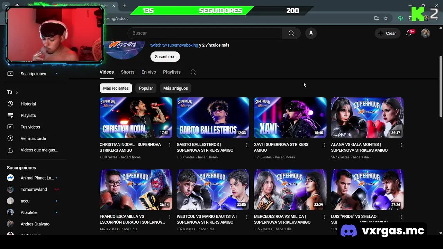443x249 pixels.
Task: Open the Gabito Ballesteros thumbnail
Action: pyautogui.click(x=213, y=118)
